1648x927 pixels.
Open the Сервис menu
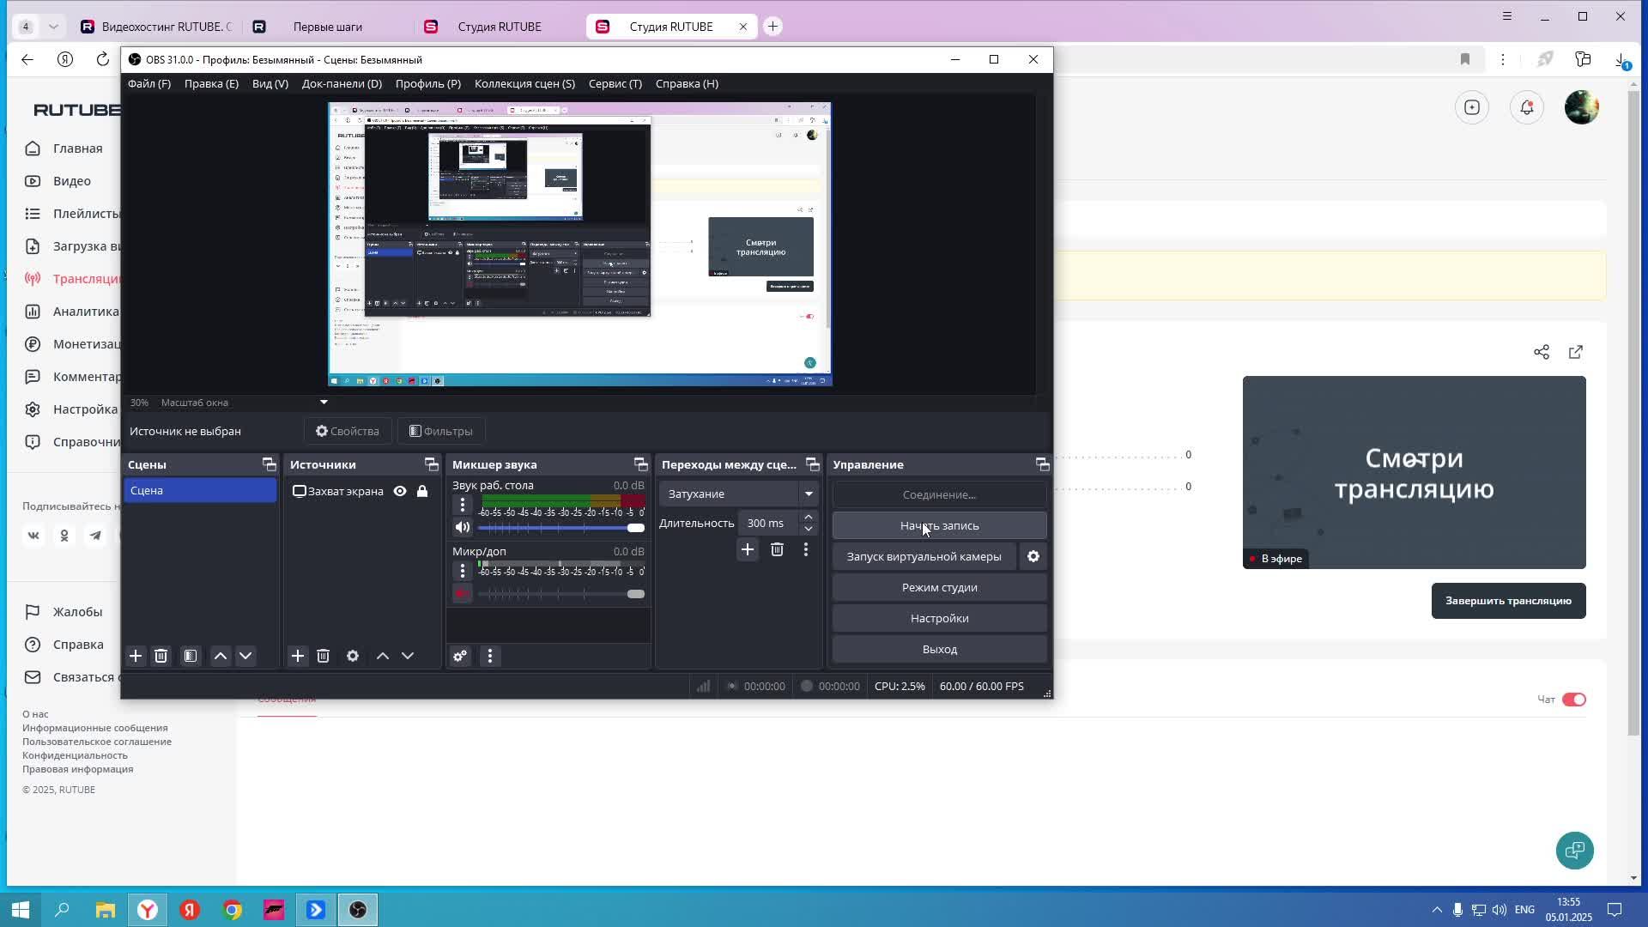click(615, 83)
